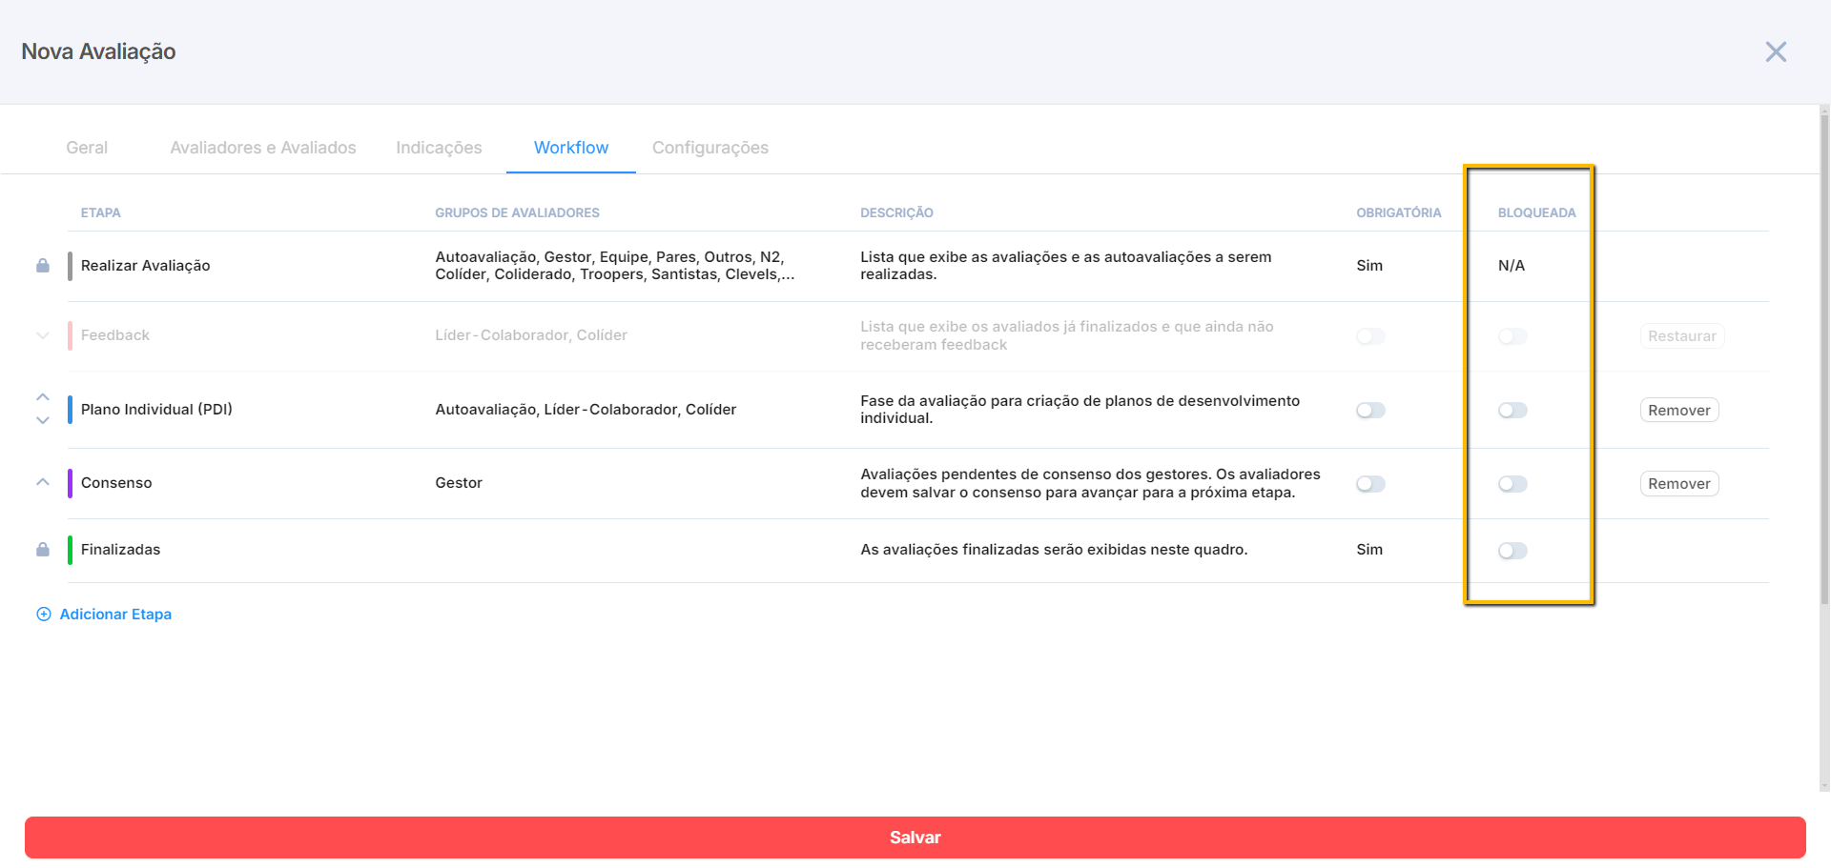Toggle Bloqueada switch for Finalizadas
Viewport: 1831px width, 868px height.
(x=1512, y=551)
